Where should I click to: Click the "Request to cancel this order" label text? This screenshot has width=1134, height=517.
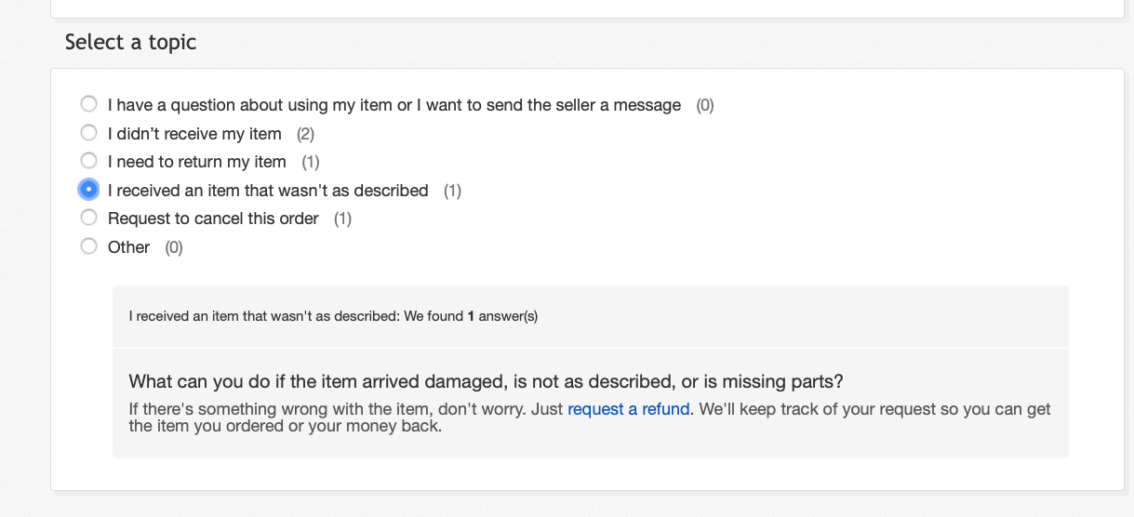[213, 219]
